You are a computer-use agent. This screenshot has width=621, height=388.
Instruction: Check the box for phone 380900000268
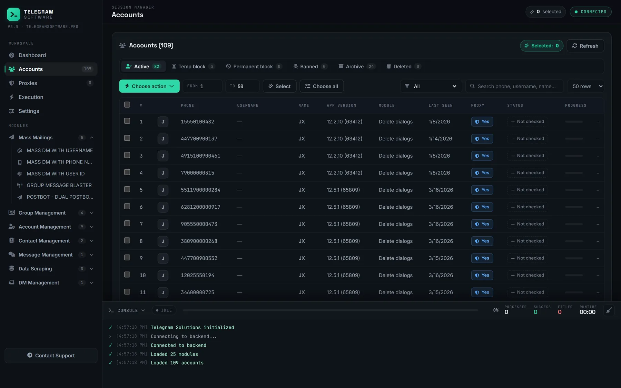click(127, 241)
